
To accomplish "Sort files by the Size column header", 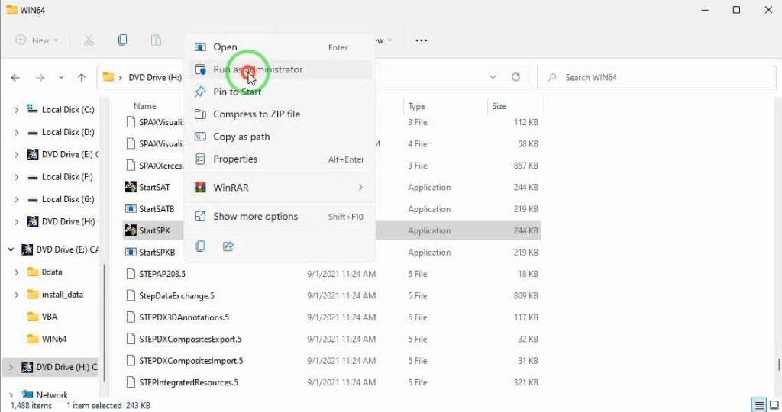I will 499,106.
